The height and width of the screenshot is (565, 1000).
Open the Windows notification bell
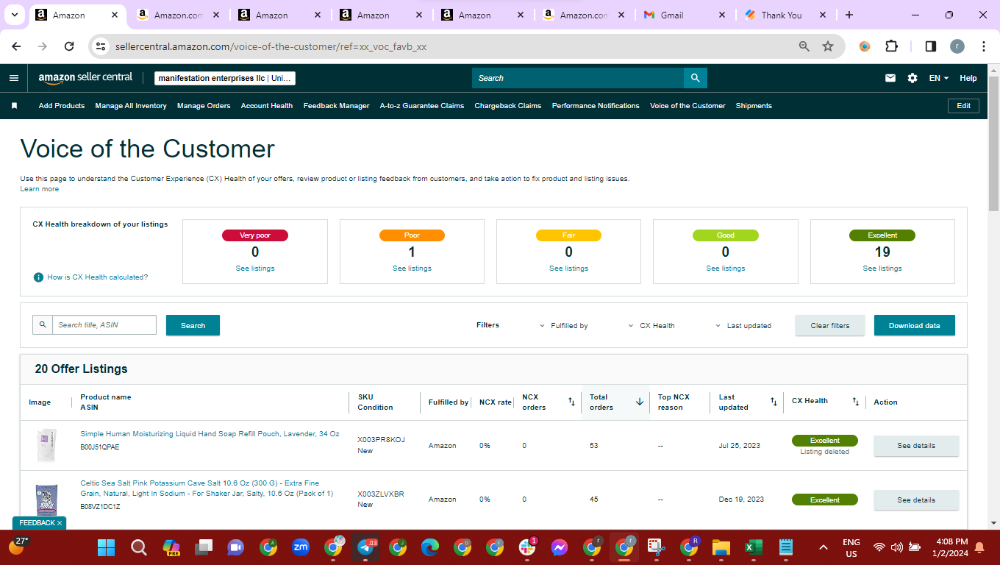[x=979, y=547]
